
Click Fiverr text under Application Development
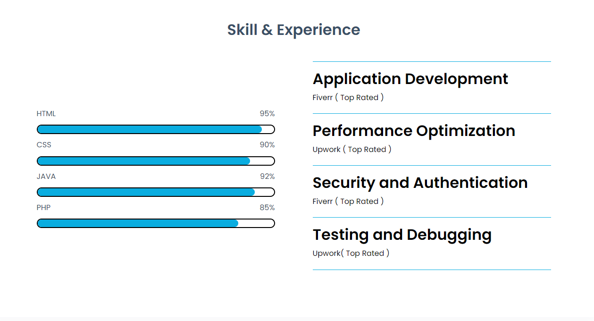pos(323,98)
